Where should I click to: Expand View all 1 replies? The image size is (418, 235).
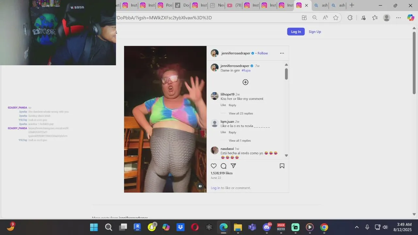click(x=240, y=141)
